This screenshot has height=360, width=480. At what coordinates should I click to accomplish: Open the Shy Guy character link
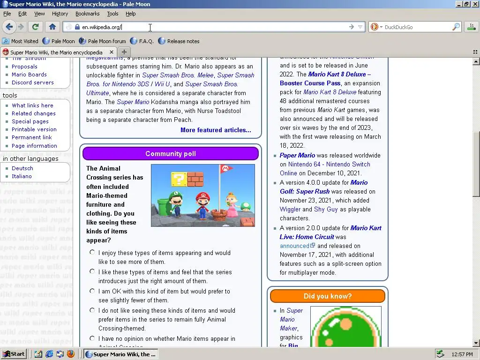(x=326, y=209)
